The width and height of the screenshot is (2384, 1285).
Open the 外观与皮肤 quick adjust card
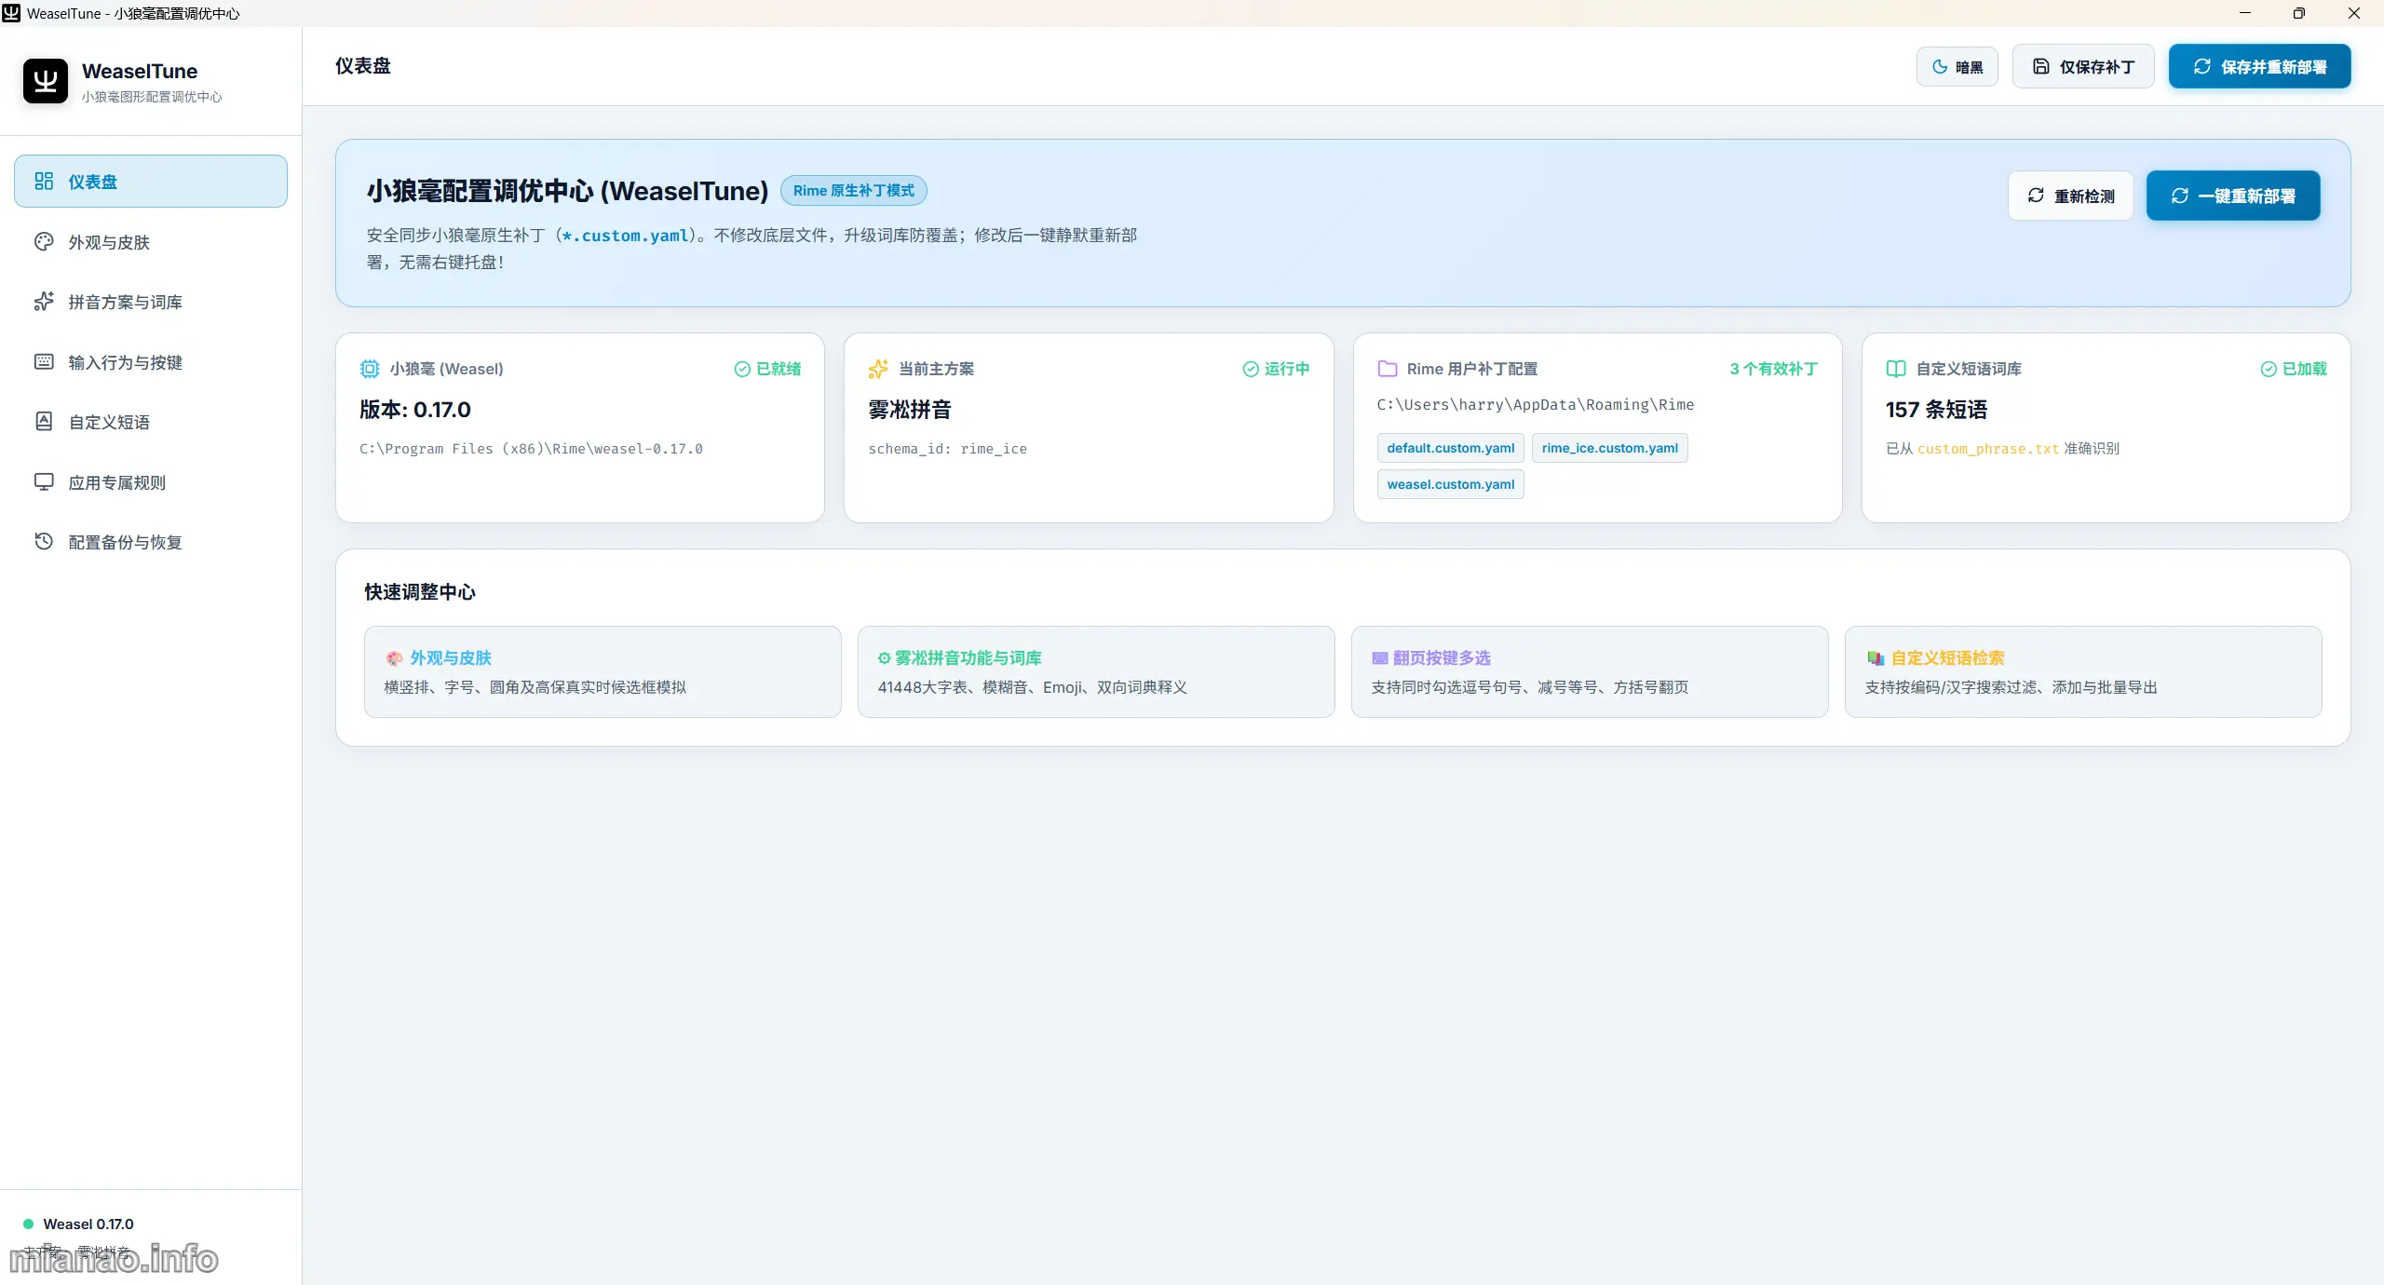pos(603,671)
